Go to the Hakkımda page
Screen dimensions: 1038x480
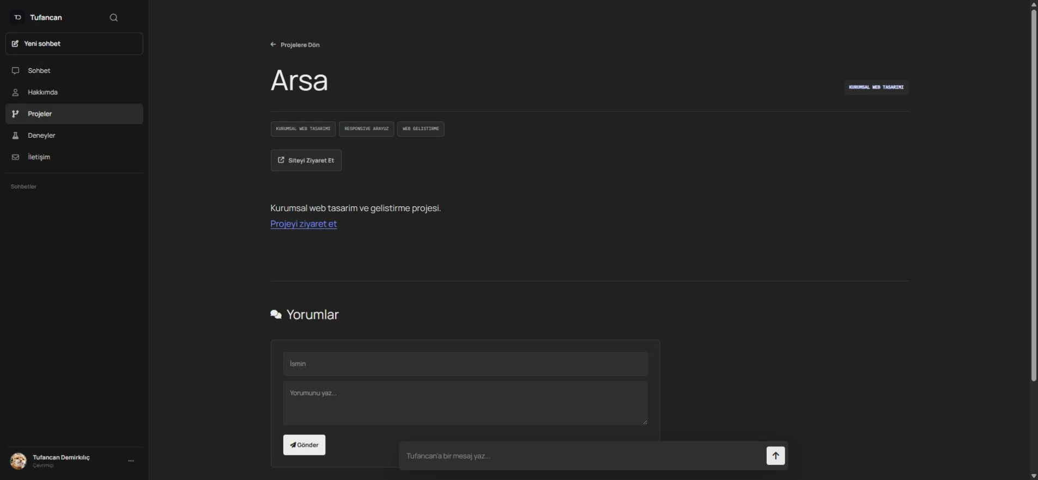click(x=74, y=93)
